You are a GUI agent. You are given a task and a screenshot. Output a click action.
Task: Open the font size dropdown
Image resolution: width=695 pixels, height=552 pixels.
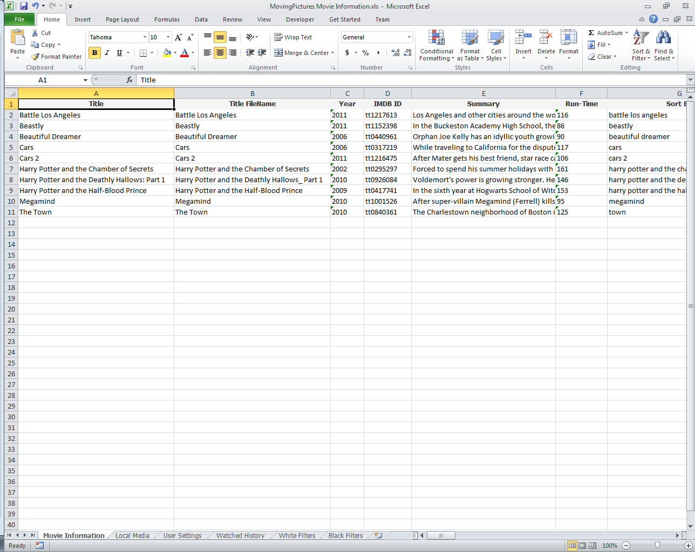(x=168, y=37)
